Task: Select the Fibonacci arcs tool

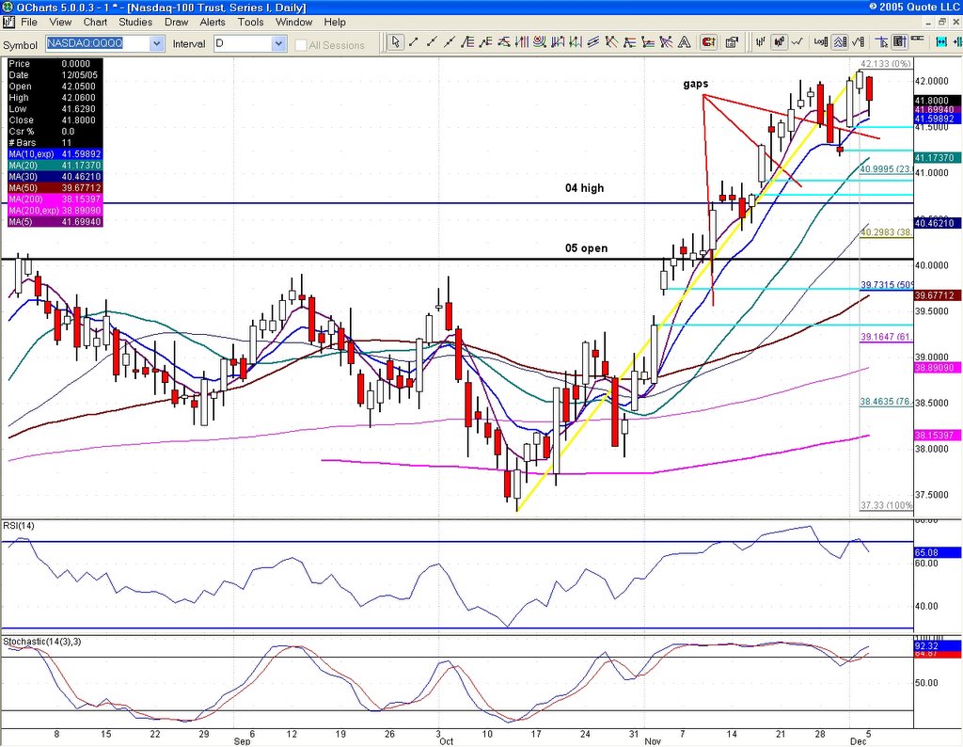Action: pos(540,41)
